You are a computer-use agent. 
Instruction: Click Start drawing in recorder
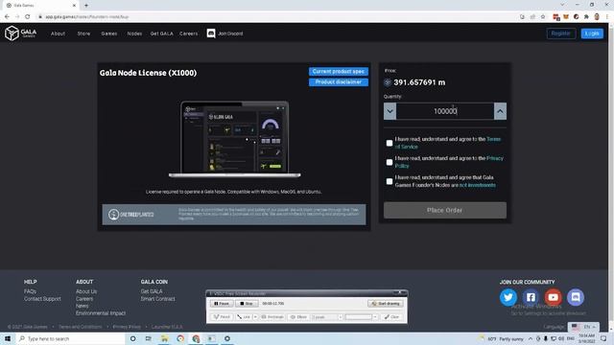(x=386, y=304)
